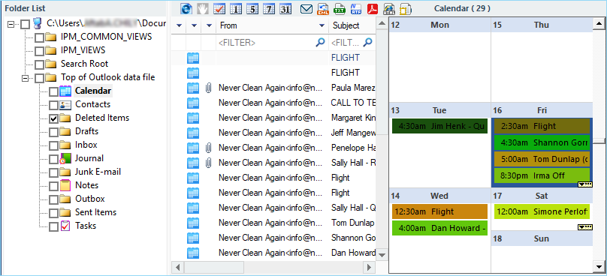Image resolution: width=607 pixels, height=276 pixels.
Task: Click calendar item icon of first FLIGHT row
Action: 193,58
